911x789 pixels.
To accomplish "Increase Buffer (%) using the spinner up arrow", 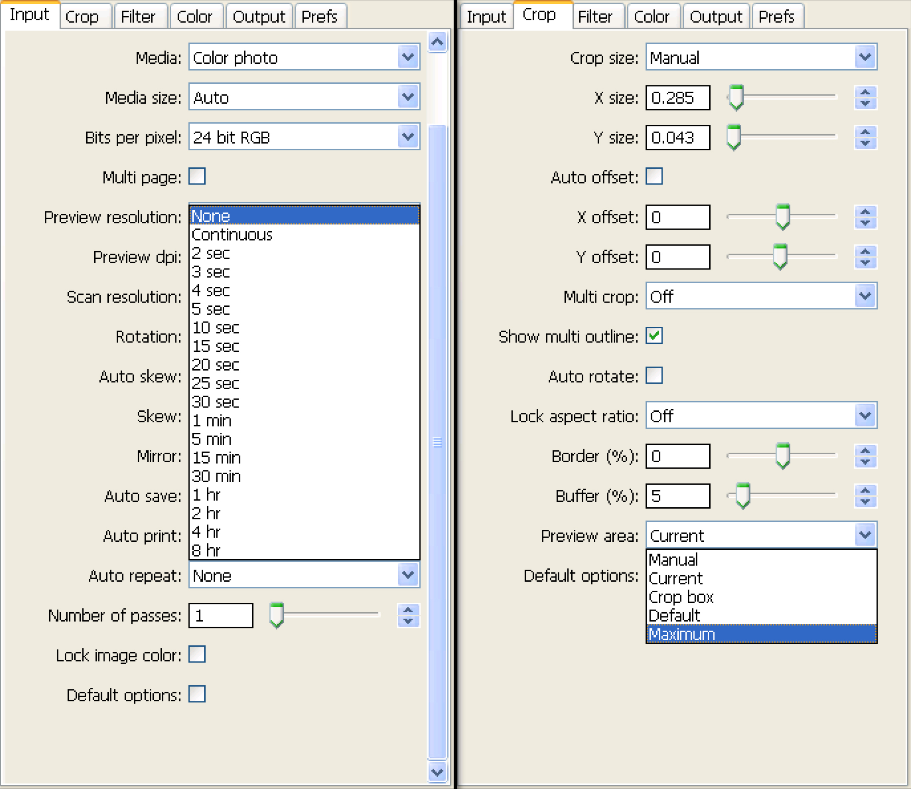I will click(865, 490).
